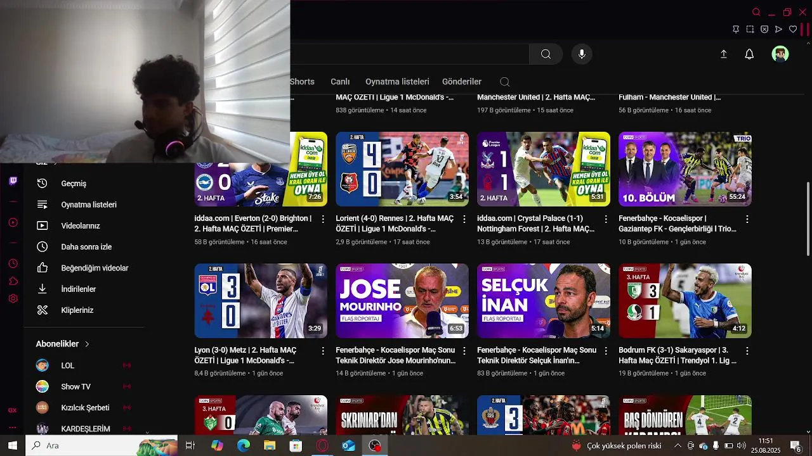812x456 pixels.
Task: Open options for Selçuk İnan video
Action: (605, 351)
